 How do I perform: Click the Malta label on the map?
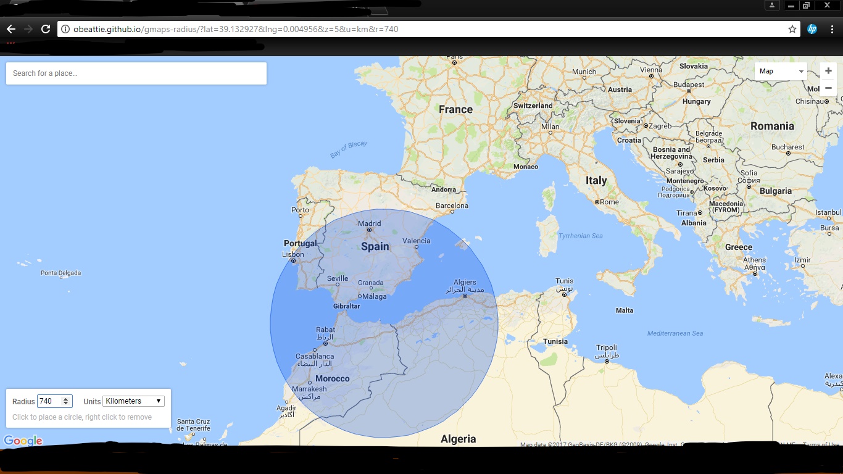pos(625,310)
